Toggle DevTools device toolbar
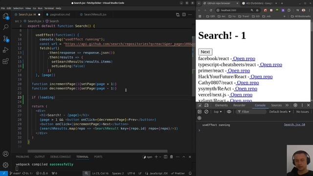Image resolution: width=313 pixels, height=176 pixels. (206, 105)
